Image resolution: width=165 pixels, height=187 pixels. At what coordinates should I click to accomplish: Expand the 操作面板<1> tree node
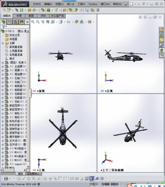[3, 137]
